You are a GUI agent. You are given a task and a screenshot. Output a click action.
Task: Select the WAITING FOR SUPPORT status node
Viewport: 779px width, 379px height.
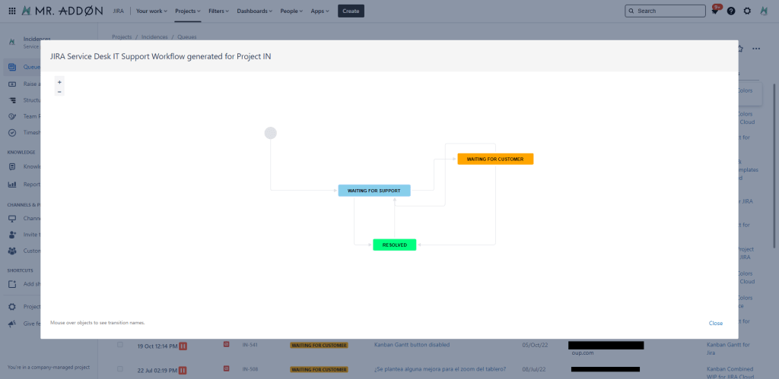[x=374, y=190]
